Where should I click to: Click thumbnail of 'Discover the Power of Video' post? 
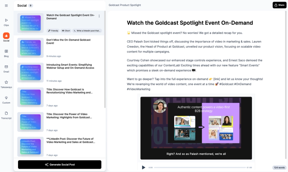tap(31, 122)
